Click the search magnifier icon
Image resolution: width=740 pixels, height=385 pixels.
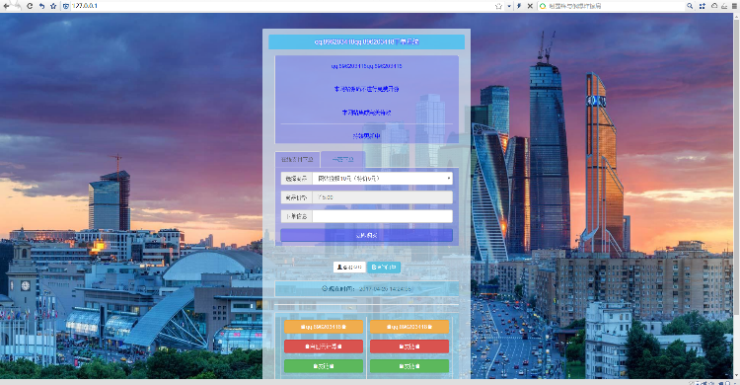click(x=690, y=6)
